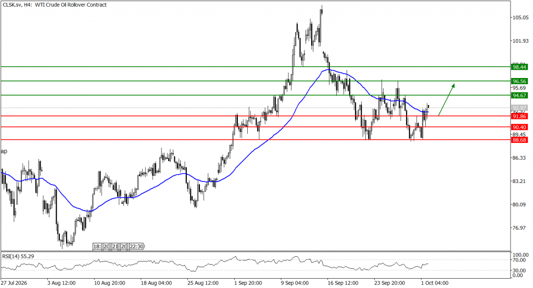Image resolution: width=533 pixels, height=288 pixels.
Task: Select the 90.40 red support price label
Action: pos(519,127)
